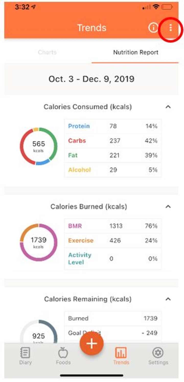Tap the Carbs row label
Image resolution: width=184 pixels, height=382 pixels.
coord(77,141)
